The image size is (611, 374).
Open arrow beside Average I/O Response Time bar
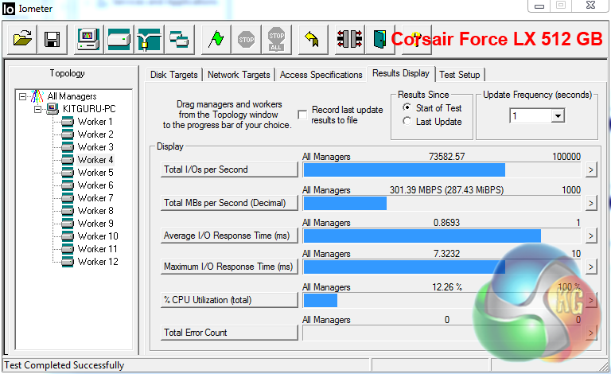tap(591, 236)
